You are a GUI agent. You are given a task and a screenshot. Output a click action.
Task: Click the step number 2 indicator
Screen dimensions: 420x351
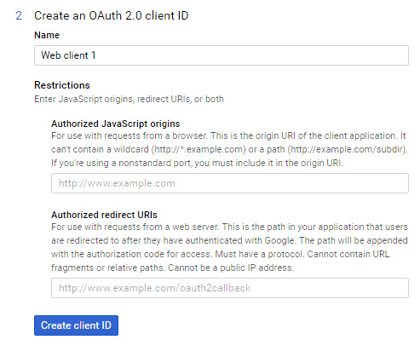[x=19, y=15]
